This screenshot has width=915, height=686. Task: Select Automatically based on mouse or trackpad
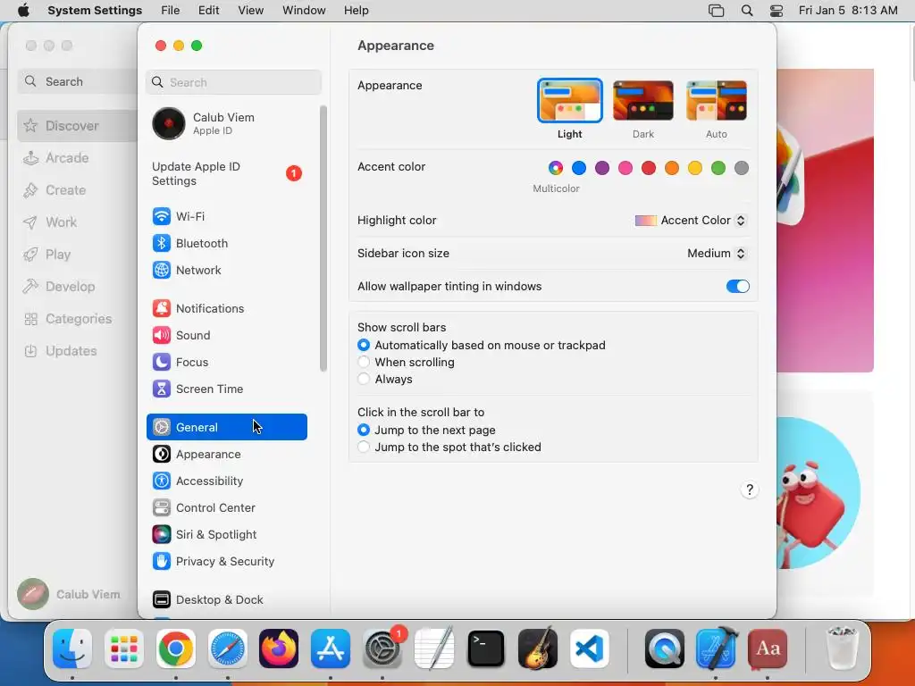pos(364,346)
